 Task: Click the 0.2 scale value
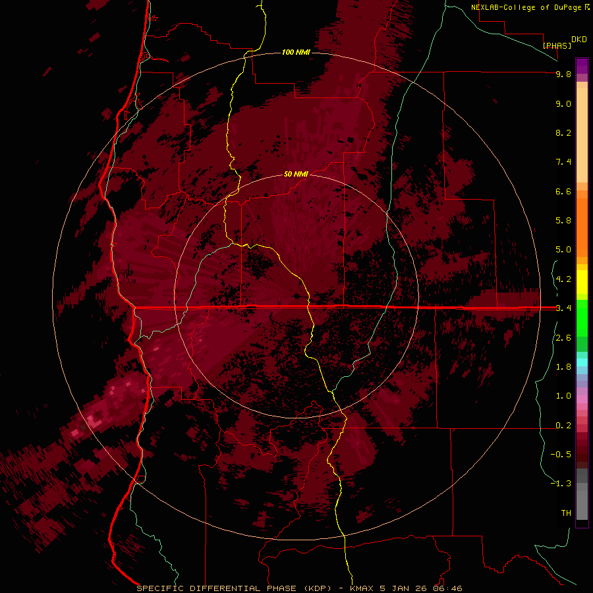(x=563, y=426)
